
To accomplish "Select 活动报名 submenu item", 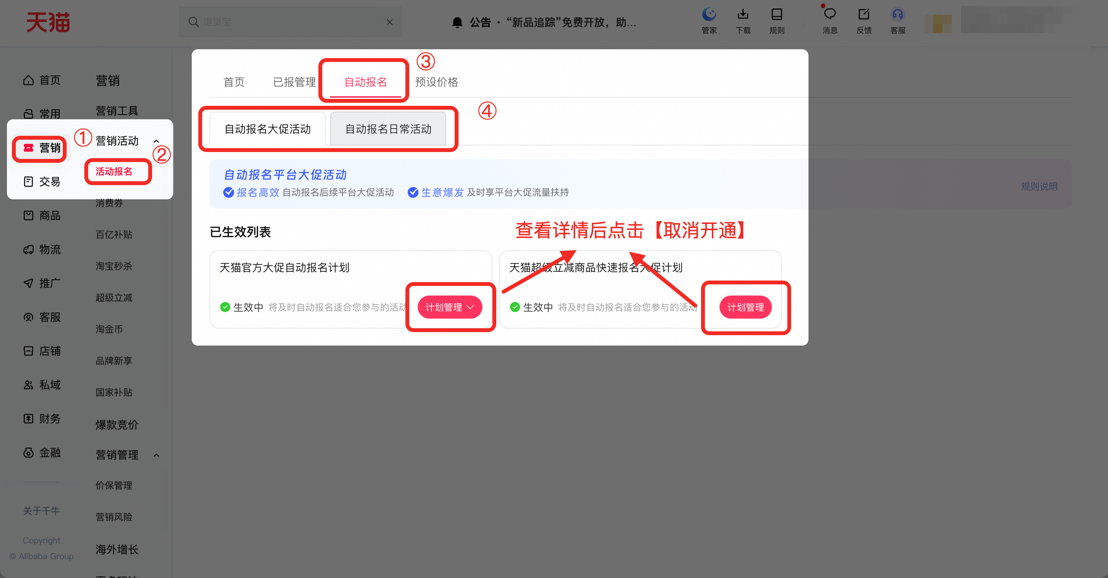I will click(x=114, y=172).
